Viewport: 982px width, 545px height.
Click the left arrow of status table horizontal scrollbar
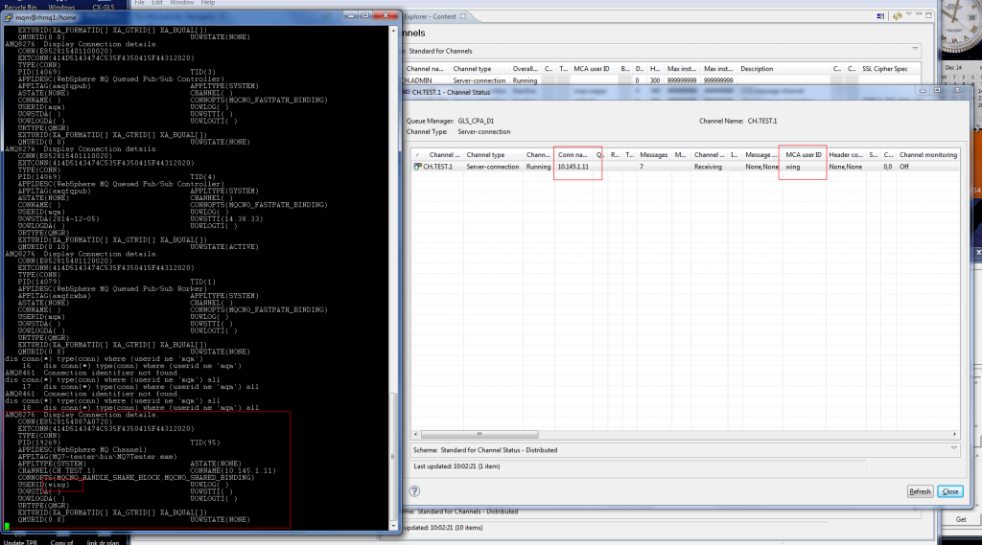pyautogui.click(x=416, y=434)
